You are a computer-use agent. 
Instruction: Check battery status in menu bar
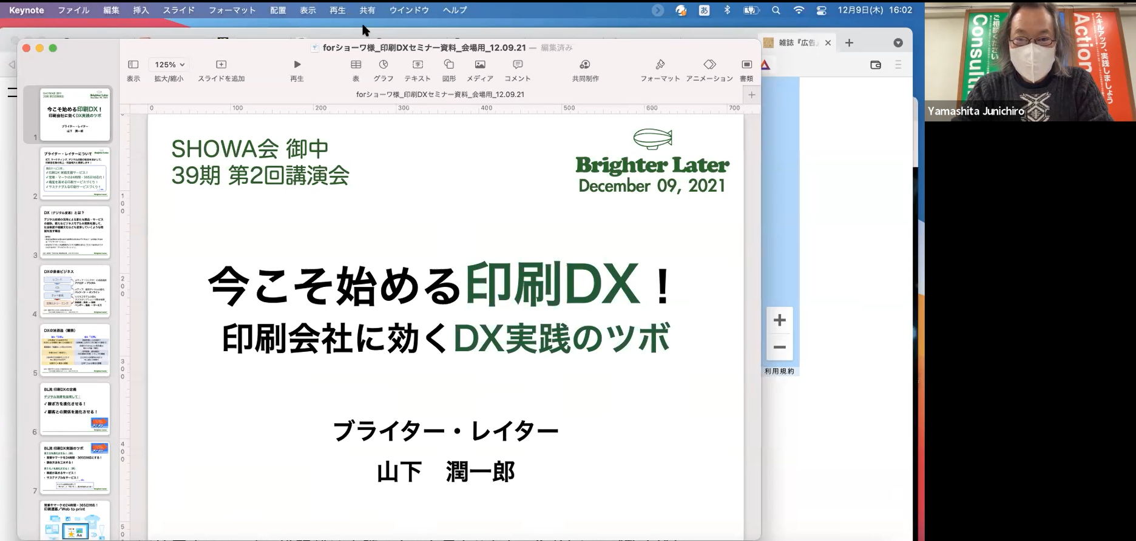[751, 10]
